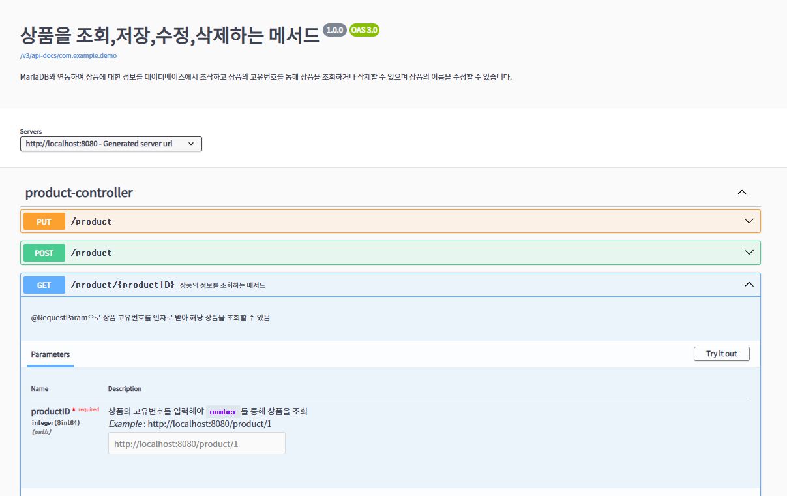Click the '(path)' parameter location label
The width and height of the screenshot is (787, 496).
pos(41,431)
